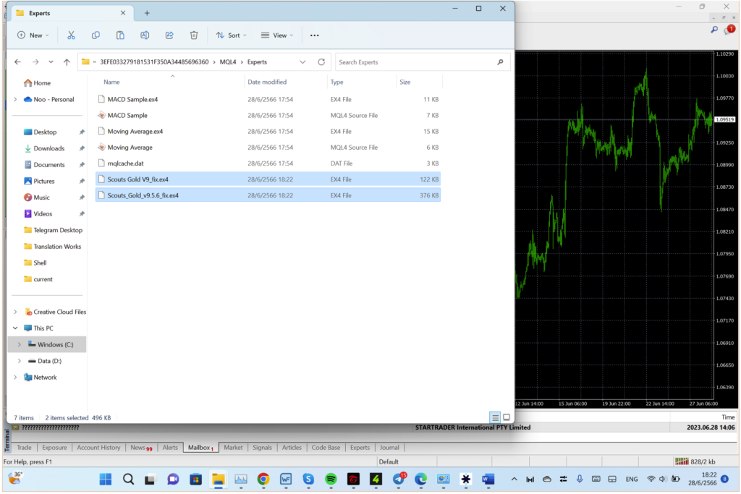Refresh the Experts folder view
741x494 pixels.
[x=321, y=62]
